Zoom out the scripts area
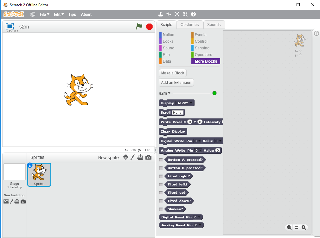This screenshot has height=238, width=320. coord(289,227)
